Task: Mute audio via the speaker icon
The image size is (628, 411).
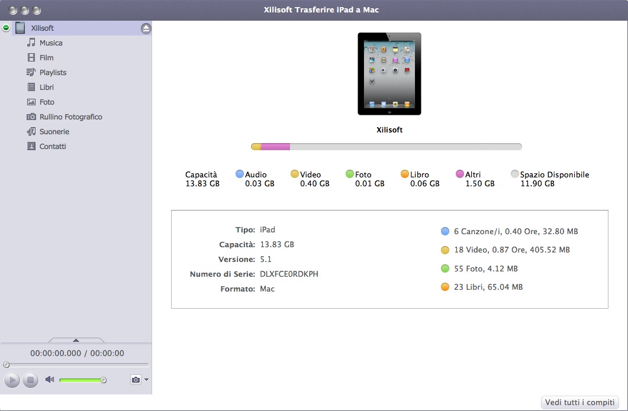Action: click(x=49, y=380)
